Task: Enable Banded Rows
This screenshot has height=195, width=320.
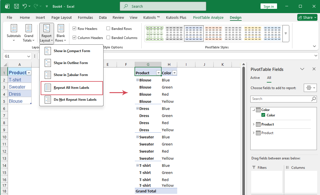Action: (108, 28)
